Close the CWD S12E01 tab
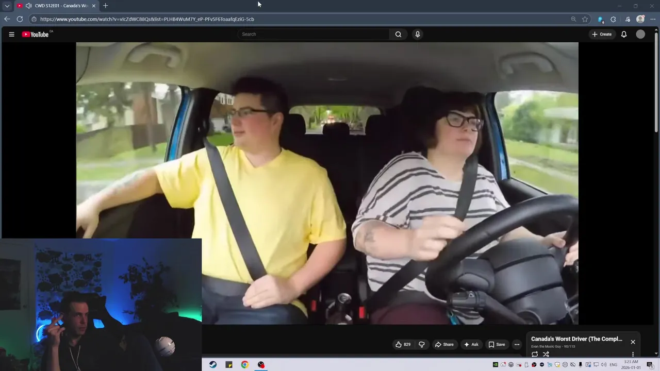The image size is (660, 371). 93,6
